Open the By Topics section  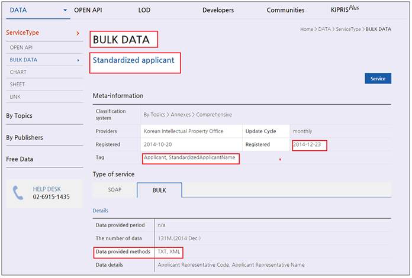tap(19, 116)
